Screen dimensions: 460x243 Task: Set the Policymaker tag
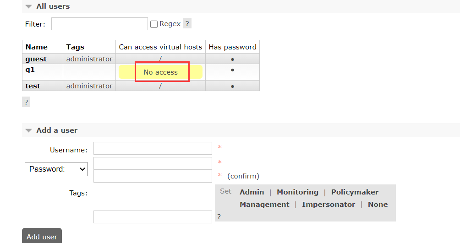pos(355,192)
